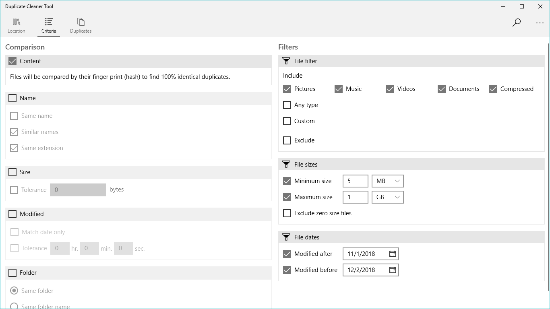Screen dimensions: 550x309
Task: Click the minimum size value field
Action: tap(355, 181)
